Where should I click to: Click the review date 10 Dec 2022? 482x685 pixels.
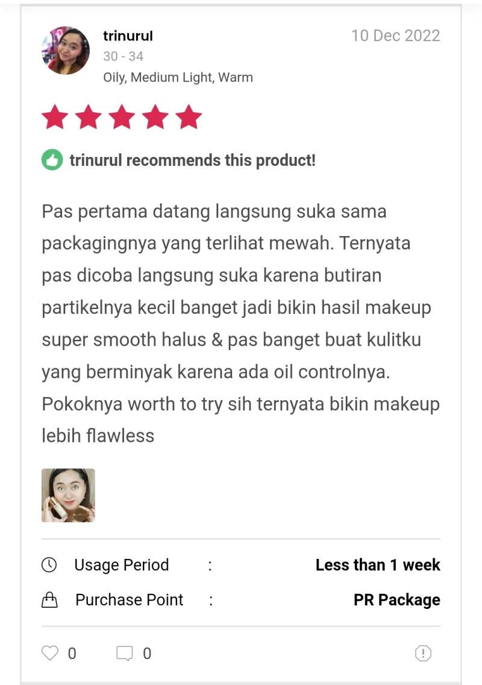tap(395, 36)
